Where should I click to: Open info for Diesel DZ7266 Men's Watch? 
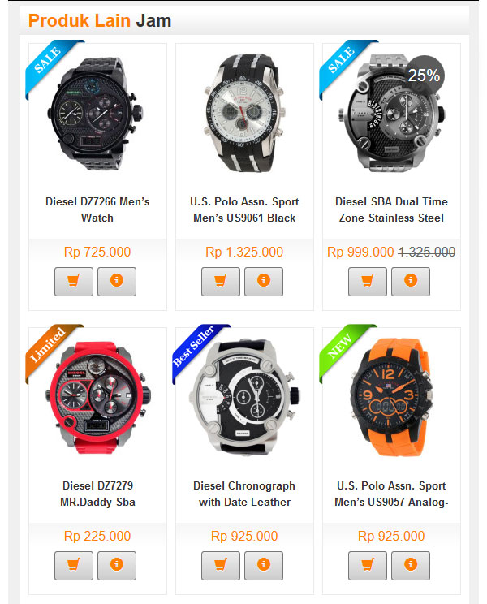tap(117, 282)
